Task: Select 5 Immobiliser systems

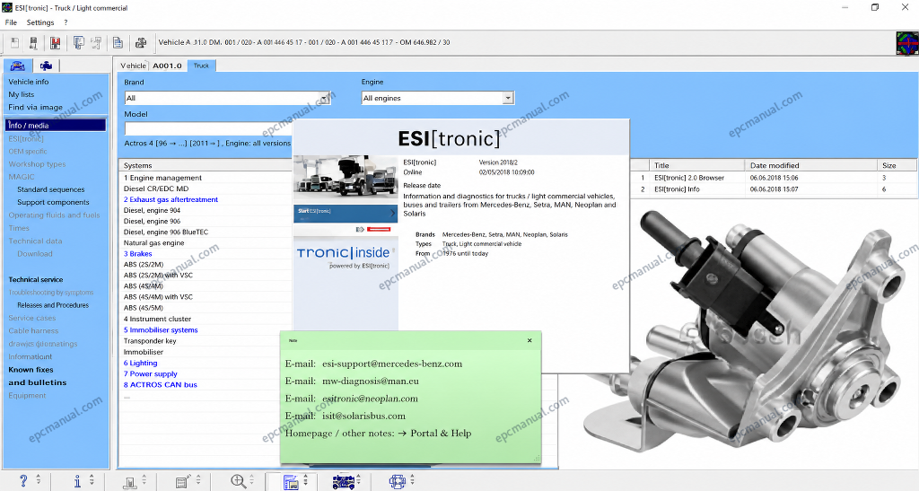Action: coord(161,329)
